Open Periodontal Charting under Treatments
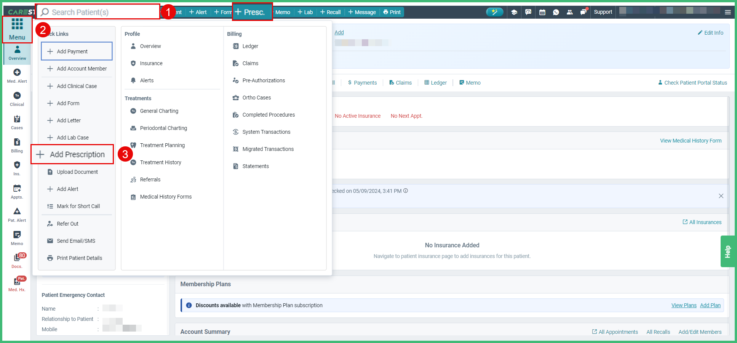The height and width of the screenshot is (343, 737). [163, 128]
